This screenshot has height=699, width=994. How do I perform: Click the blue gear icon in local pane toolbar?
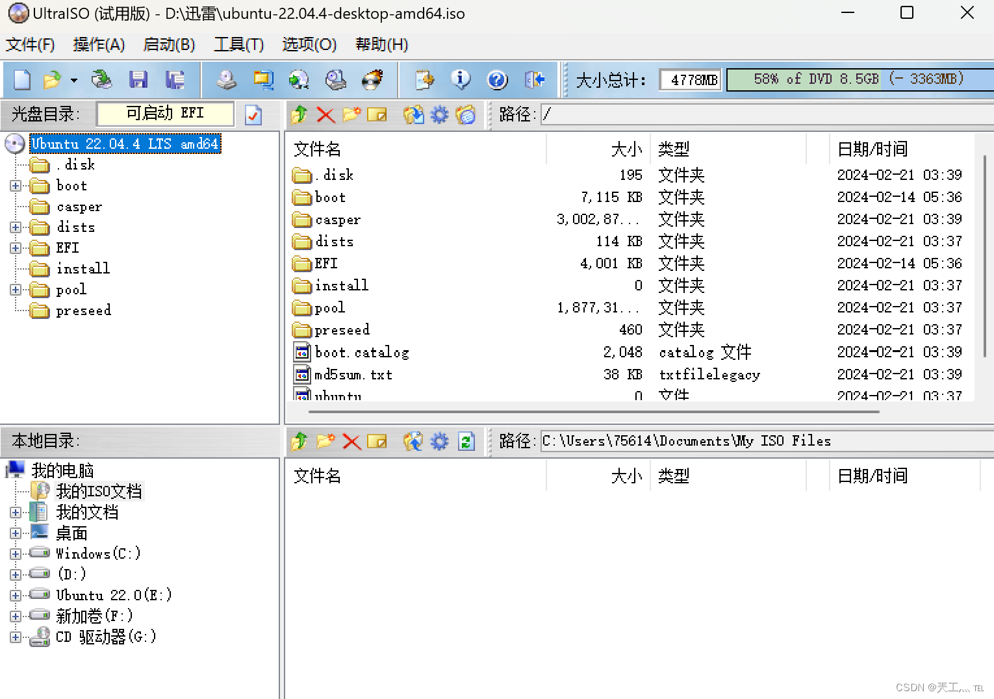[x=440, y=442]
